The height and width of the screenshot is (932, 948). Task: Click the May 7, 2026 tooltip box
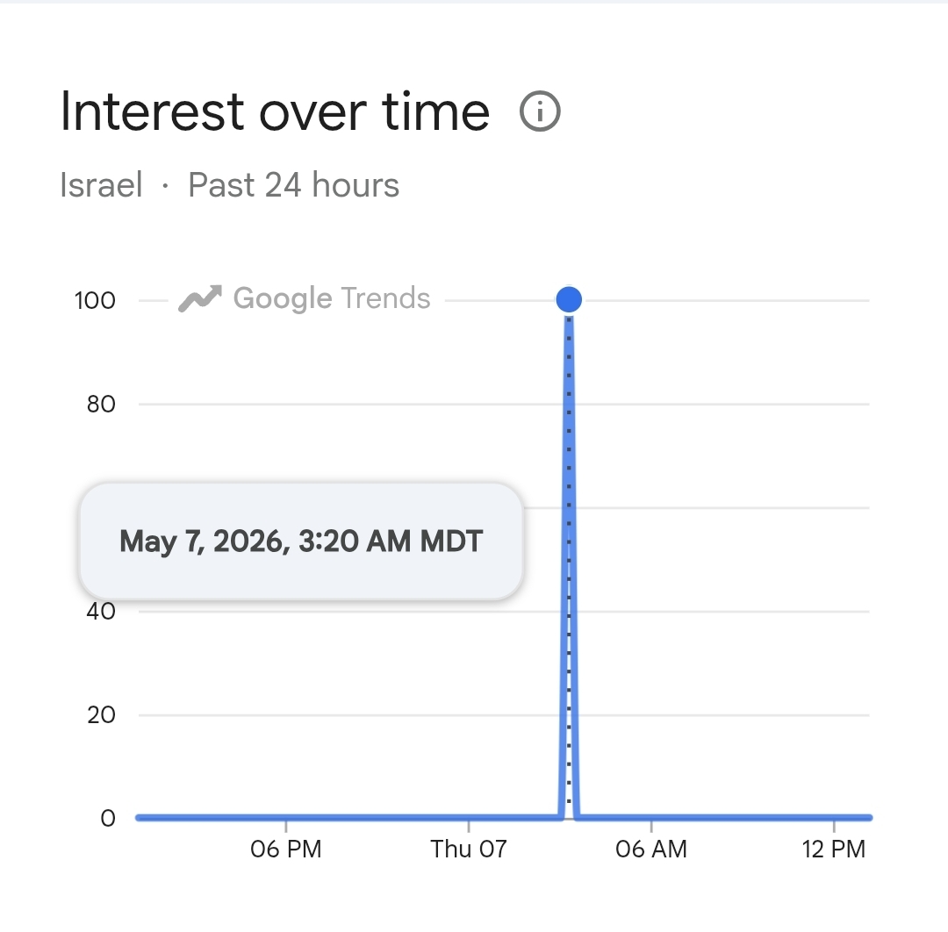click(x=301, y=541)
